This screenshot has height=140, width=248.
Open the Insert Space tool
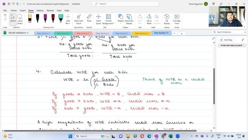click(x=98, y=19)
